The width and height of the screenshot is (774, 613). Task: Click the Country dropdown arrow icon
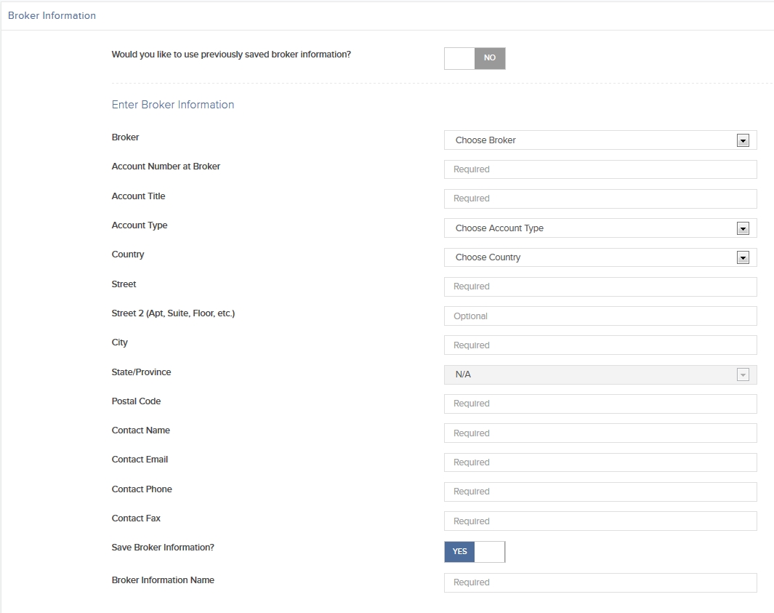coord(743,258)
